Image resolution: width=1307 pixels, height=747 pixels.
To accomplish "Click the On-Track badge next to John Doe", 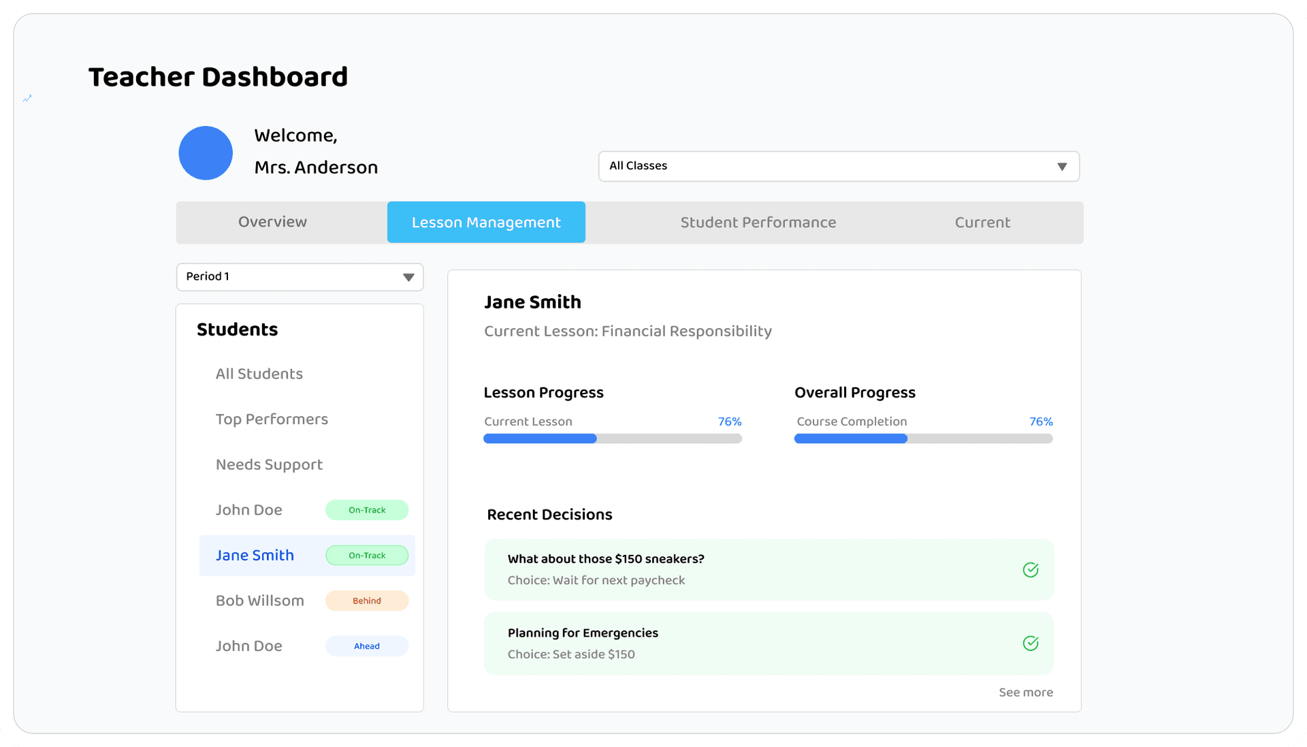I will [x=367, y=509].
